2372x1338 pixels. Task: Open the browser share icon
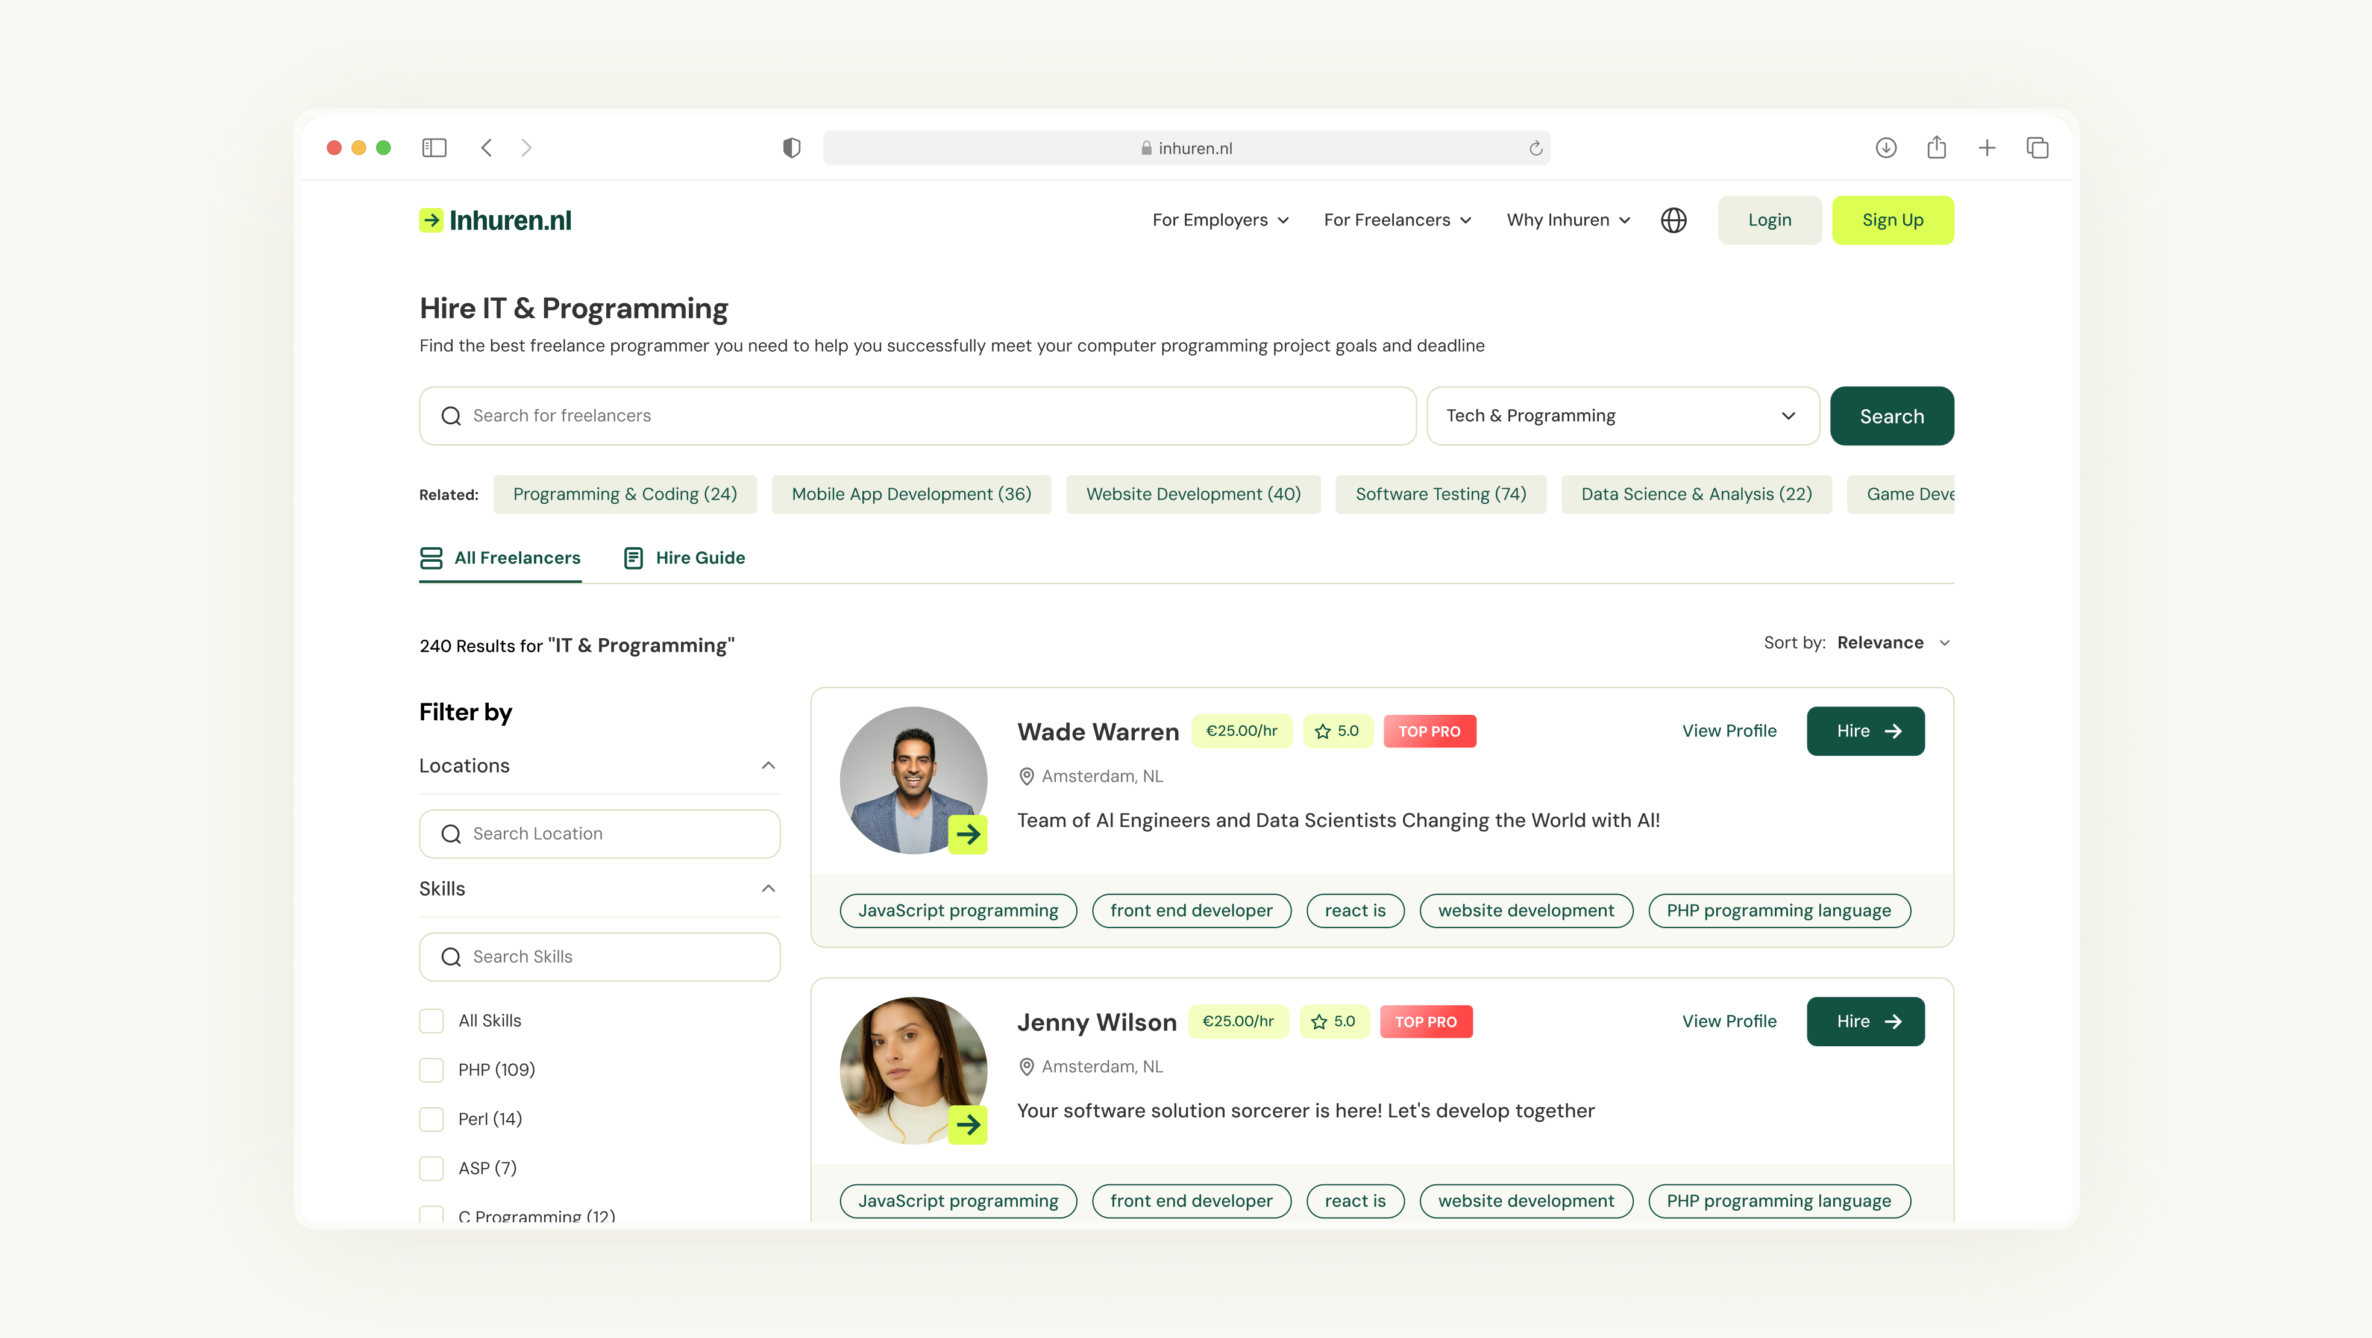tap(1936, 147)
